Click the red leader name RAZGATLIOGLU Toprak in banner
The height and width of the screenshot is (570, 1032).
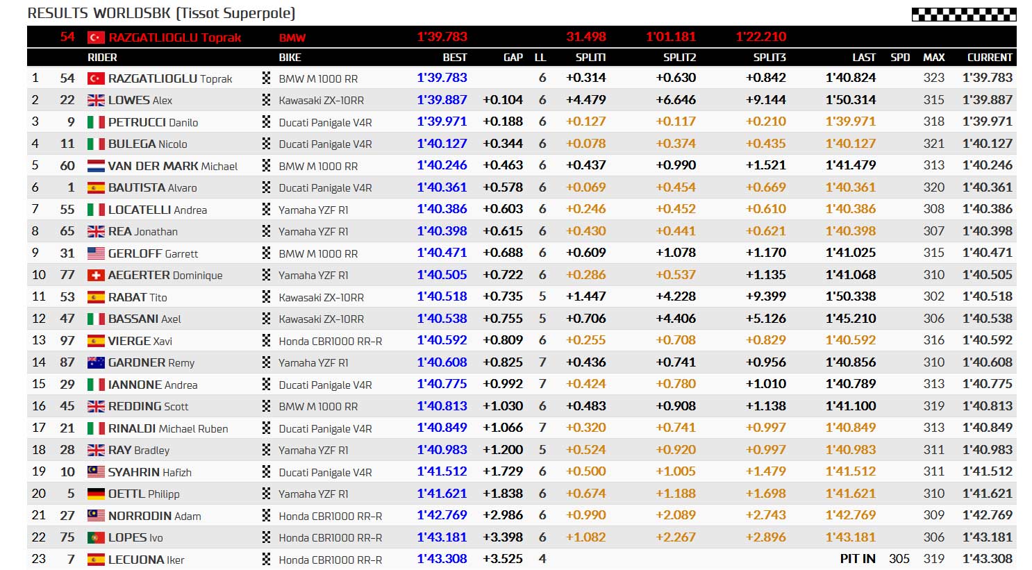tap(175, 37)
